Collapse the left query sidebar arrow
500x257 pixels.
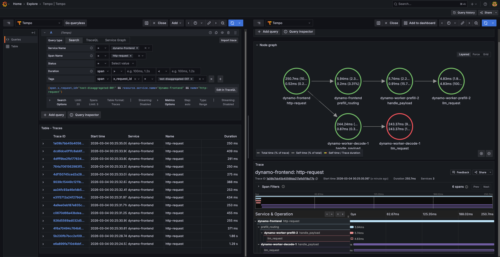click(x=33, y=33)
